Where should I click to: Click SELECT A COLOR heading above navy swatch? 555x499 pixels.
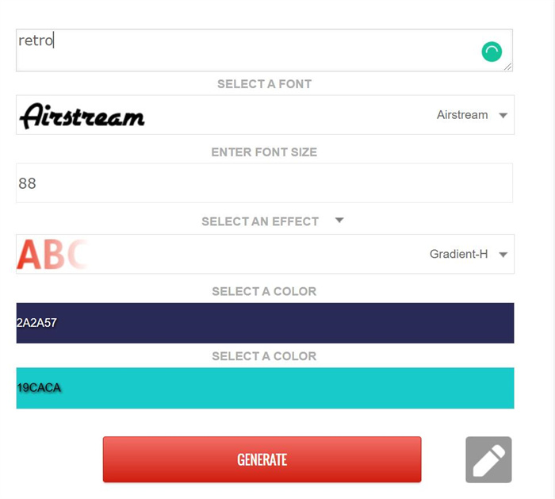coord(264,291)
